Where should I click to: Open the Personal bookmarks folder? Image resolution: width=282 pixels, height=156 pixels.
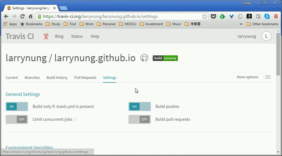106,24
